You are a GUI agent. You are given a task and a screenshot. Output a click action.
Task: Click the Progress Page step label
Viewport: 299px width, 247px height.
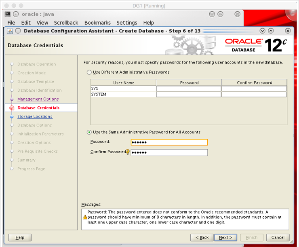tap(31, 169)
